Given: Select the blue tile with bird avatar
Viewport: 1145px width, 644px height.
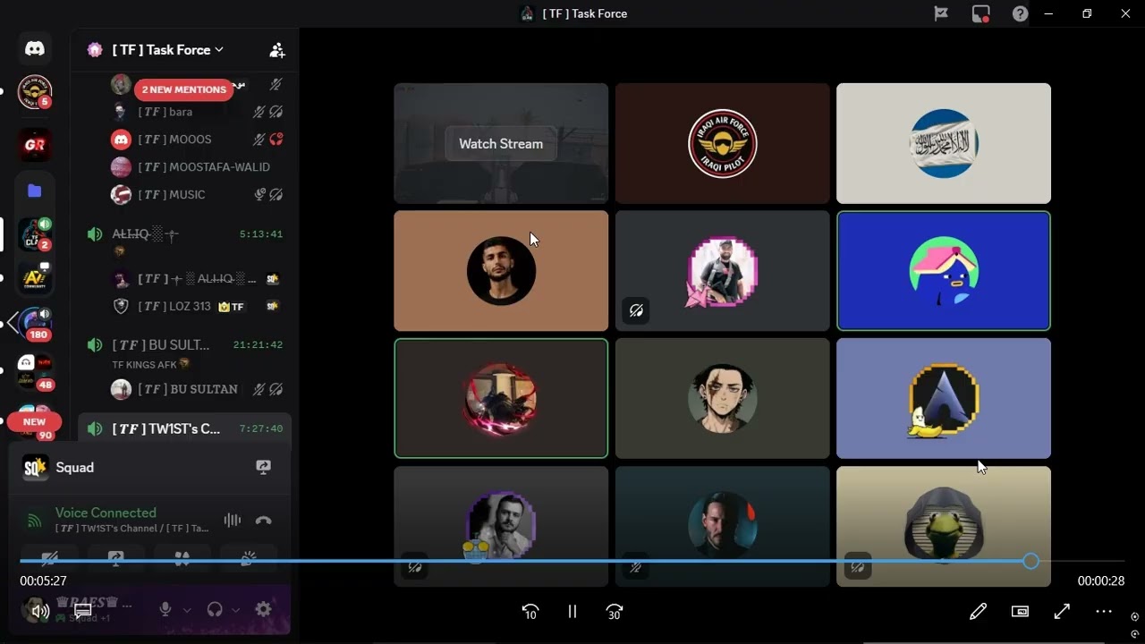Looking at the screenshot, I should click(944, 271).
